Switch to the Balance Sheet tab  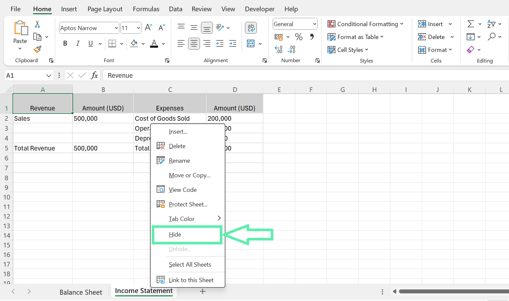coord(81,292)
